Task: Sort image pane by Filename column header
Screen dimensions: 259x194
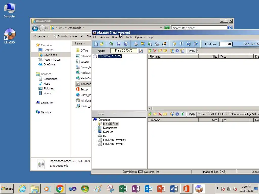Action: coord(173,56)
